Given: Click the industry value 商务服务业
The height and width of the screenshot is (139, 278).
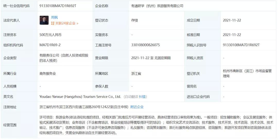Looking at the screenshot, I should click(x=48, y=73).
